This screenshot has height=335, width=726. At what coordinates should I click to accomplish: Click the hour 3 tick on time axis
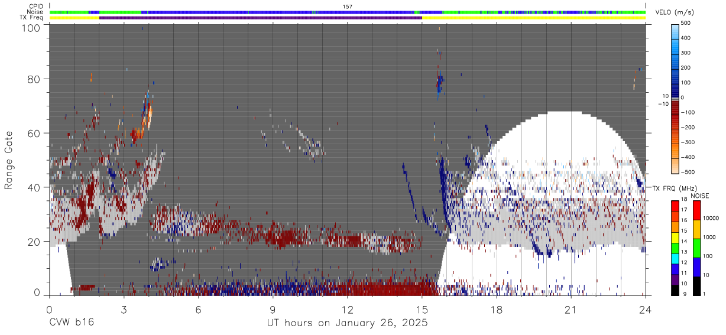click(124, 309)
